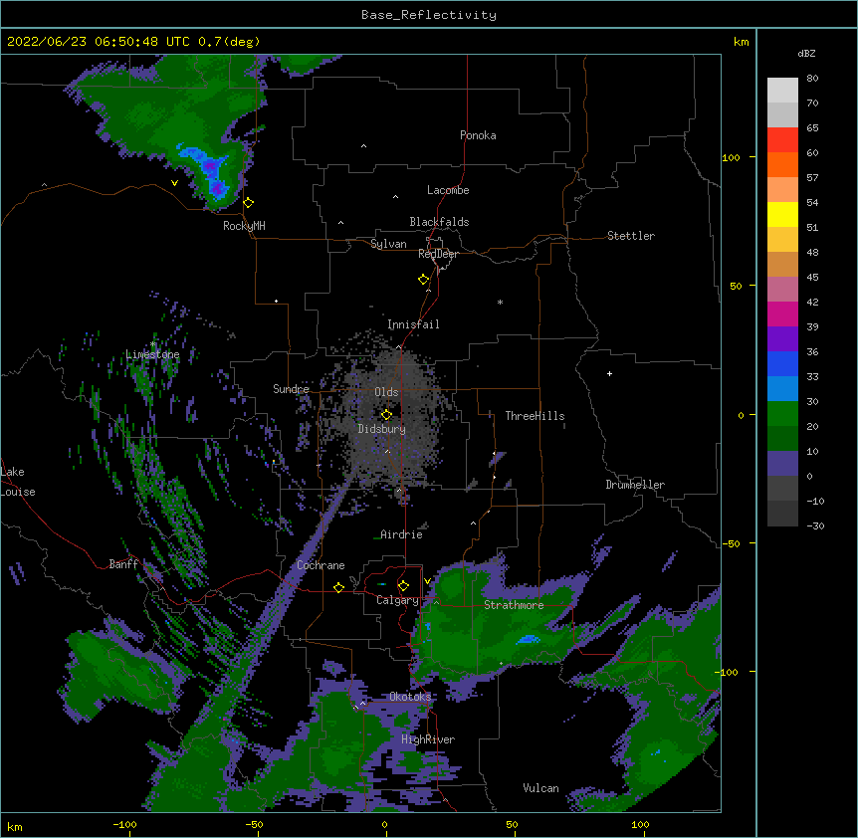The image size is (858, 838).
Task: Click the Sundre town label
Action: (291, 389)
